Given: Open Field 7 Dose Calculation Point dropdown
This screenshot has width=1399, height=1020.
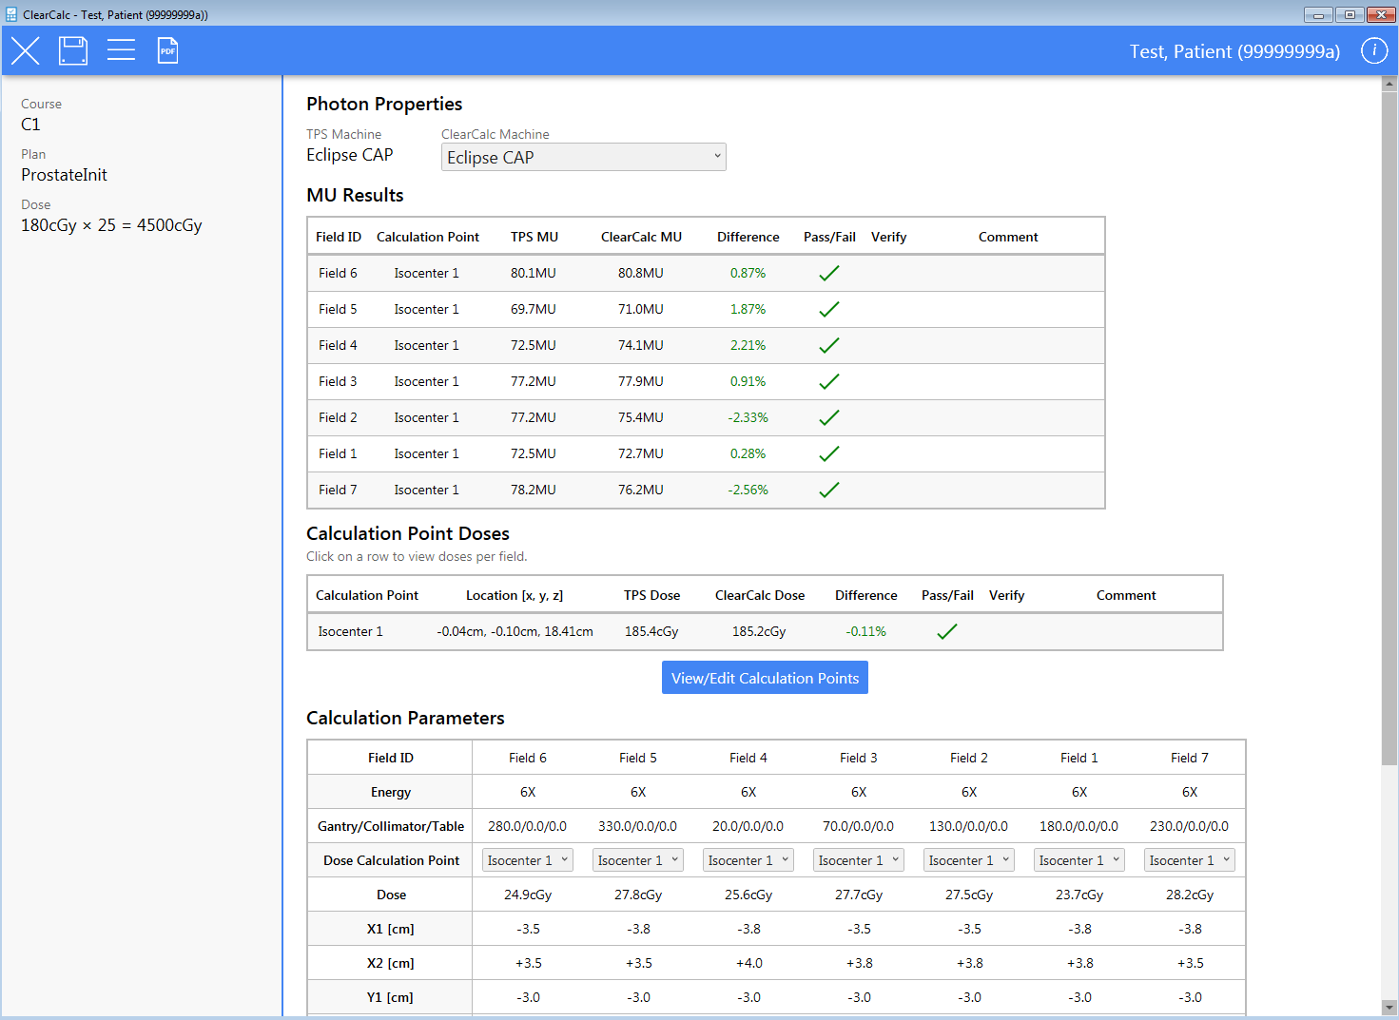Looking at the screenshot, I should click(1190, 860).
